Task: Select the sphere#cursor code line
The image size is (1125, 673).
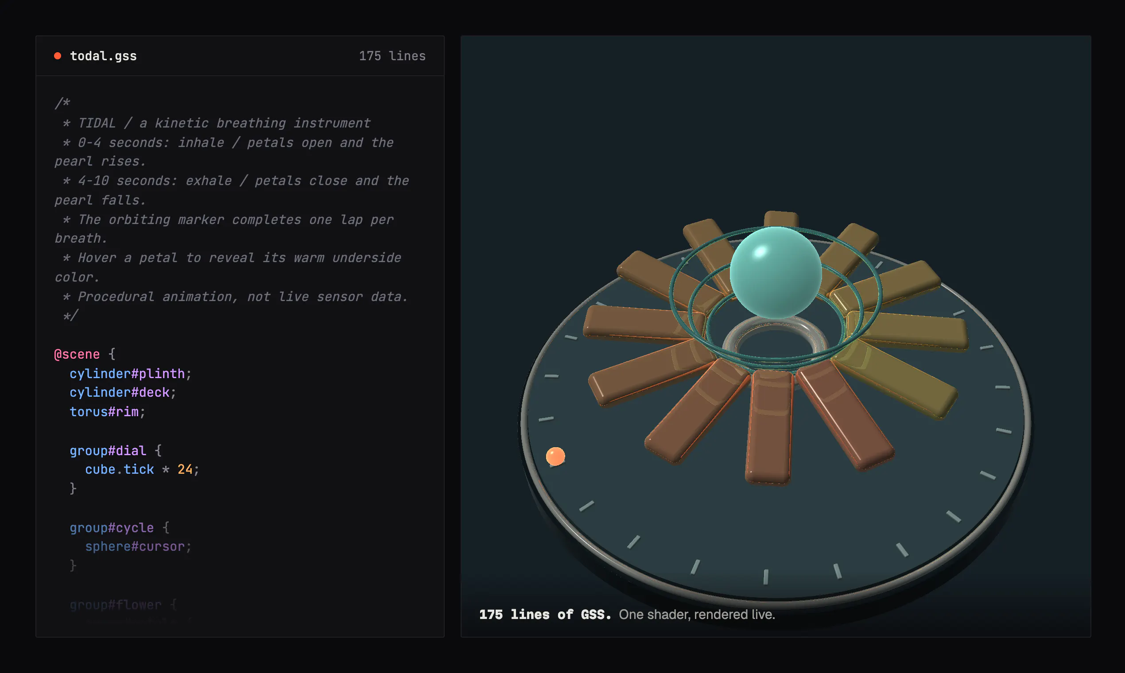Action: tap(138, 546)
